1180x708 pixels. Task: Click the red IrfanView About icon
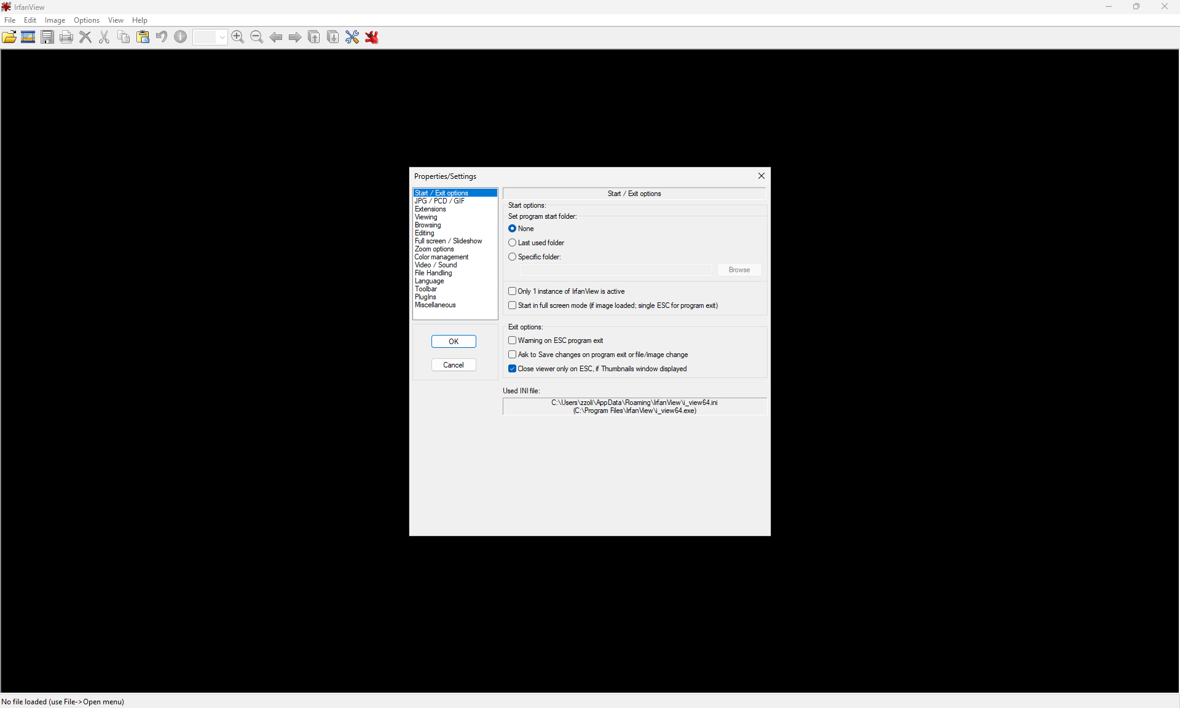pyautogui.click(x=372, y=37)
